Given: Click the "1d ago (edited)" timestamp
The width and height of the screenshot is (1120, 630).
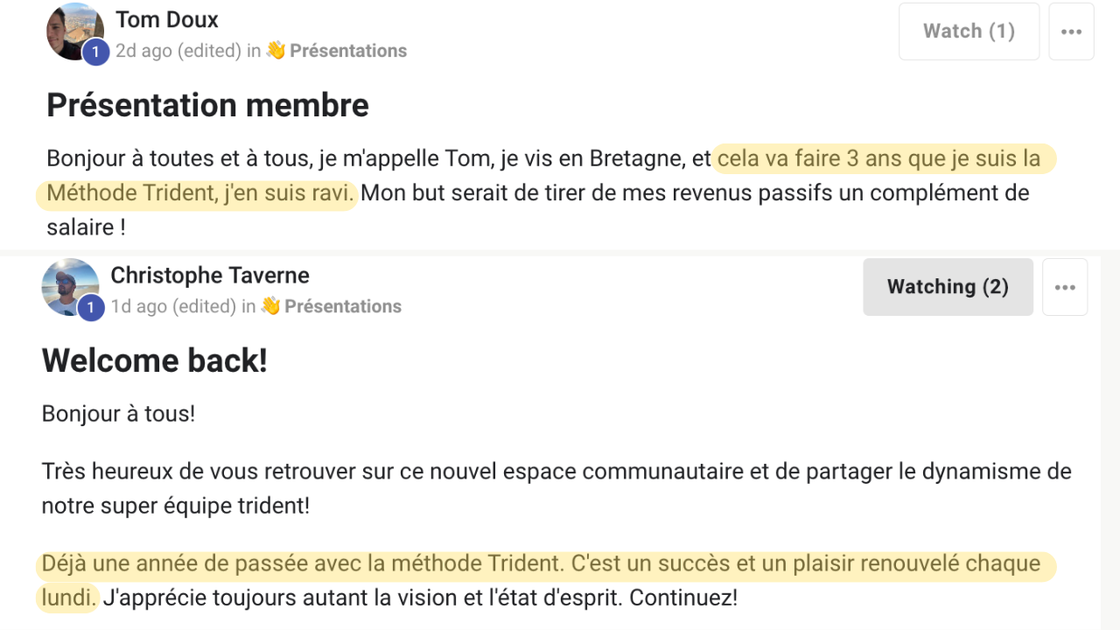Looking at the screenshot, I should (173, 306).
